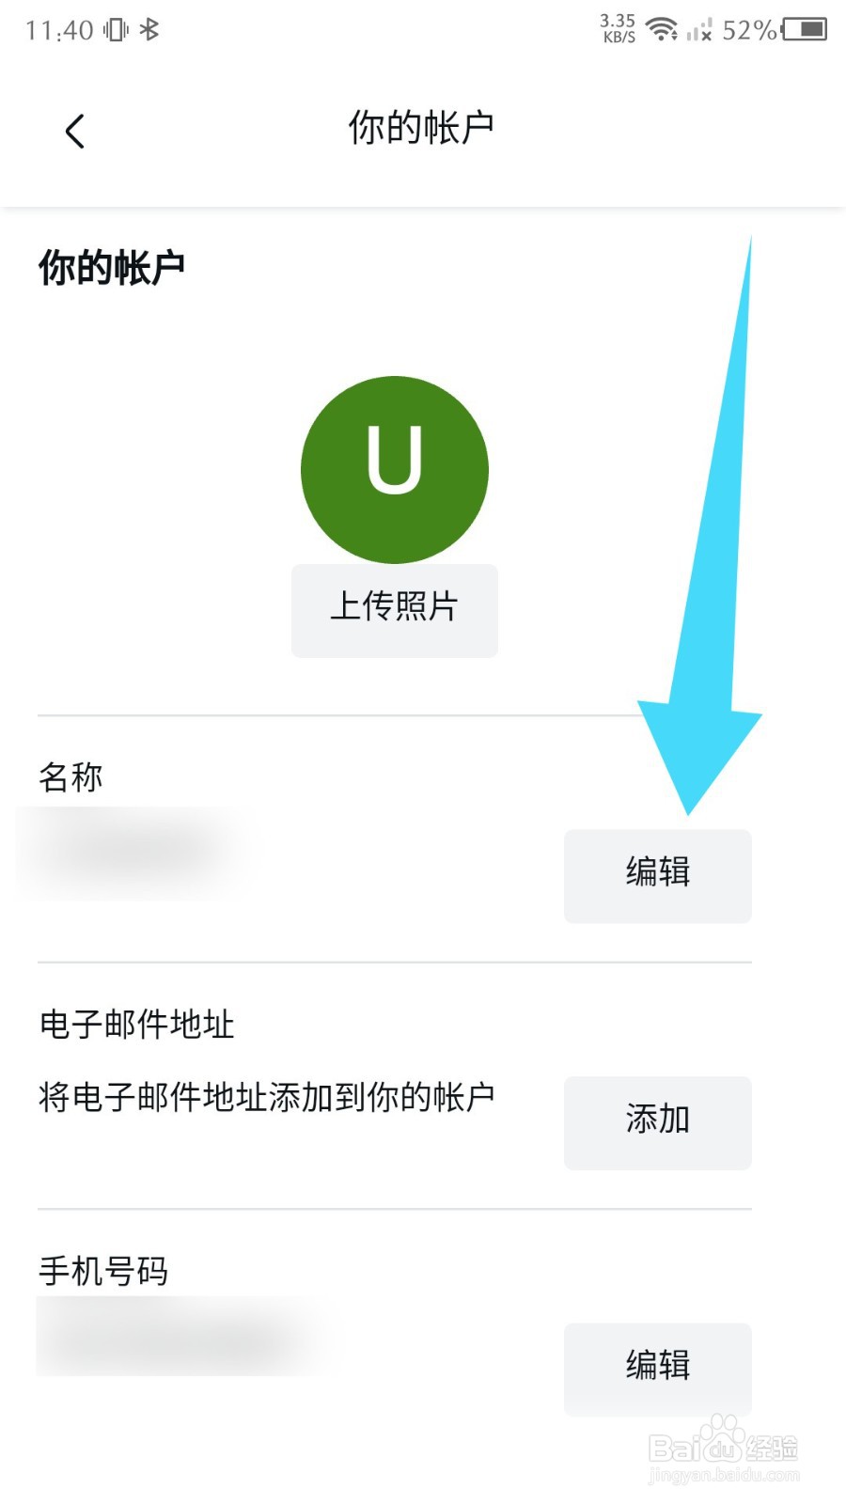Tap the vibrate mode status icon
The image size is (846, 1504).
point(116,30)
